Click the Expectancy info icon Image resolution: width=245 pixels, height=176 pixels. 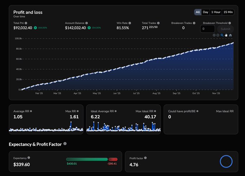click(x=29, y=158)
